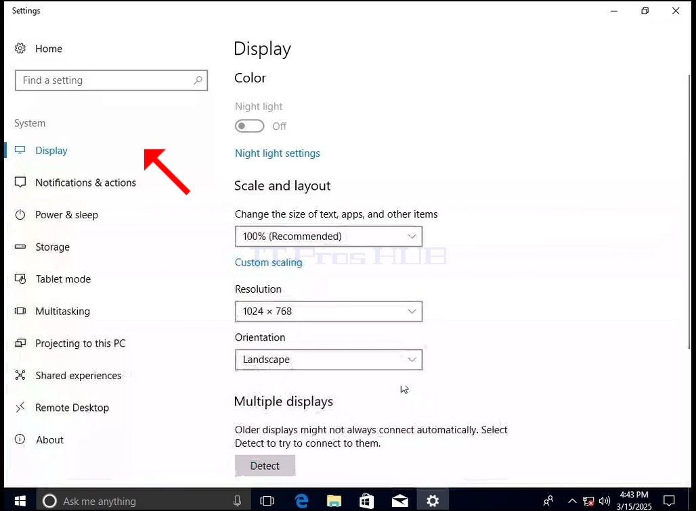Select Multitasking
696x511 pixels.
(x=62, y=311)
